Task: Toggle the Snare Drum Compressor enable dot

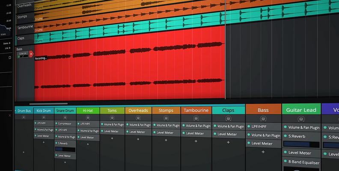Action: click(x=56, y=124)
